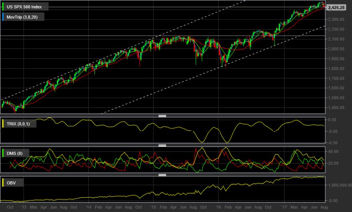Click the green swatch beside DMS
352x212 pixels.
[3, 153]
